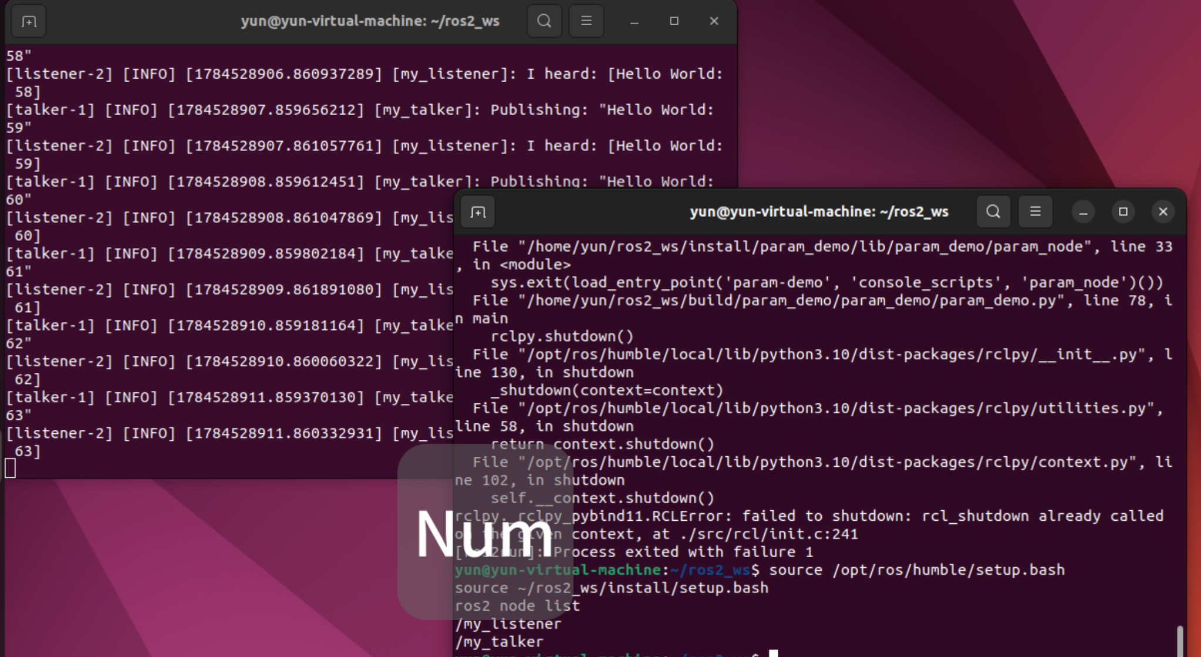The image size is (1201, 657).
Task: Minimize the back terminal with listener output
Action: click(x=635, y=22)
